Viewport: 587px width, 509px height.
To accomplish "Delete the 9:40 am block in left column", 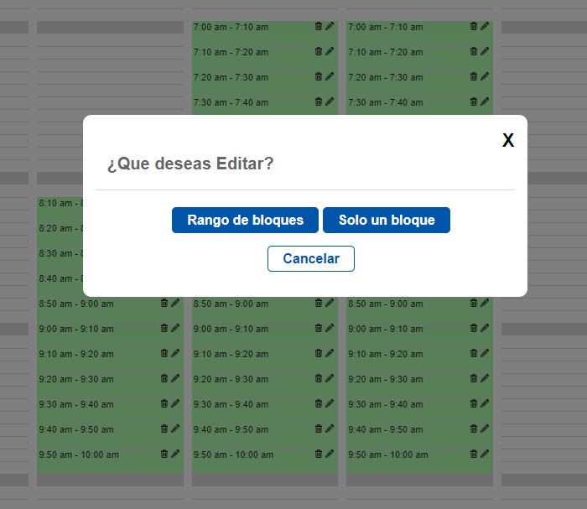I will click(164, 428).
